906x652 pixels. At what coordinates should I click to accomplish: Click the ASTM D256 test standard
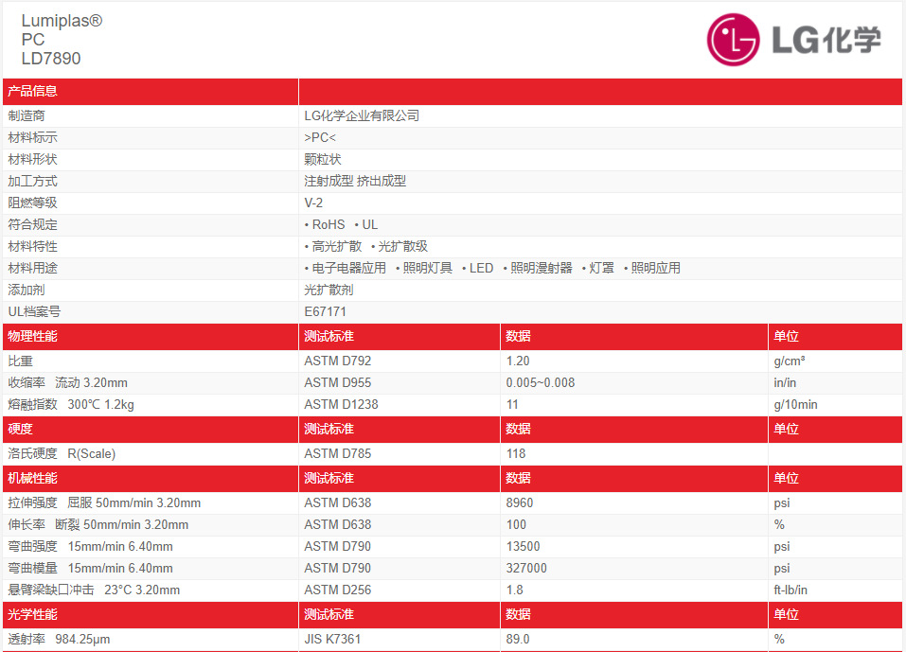[x=338, y=590]
